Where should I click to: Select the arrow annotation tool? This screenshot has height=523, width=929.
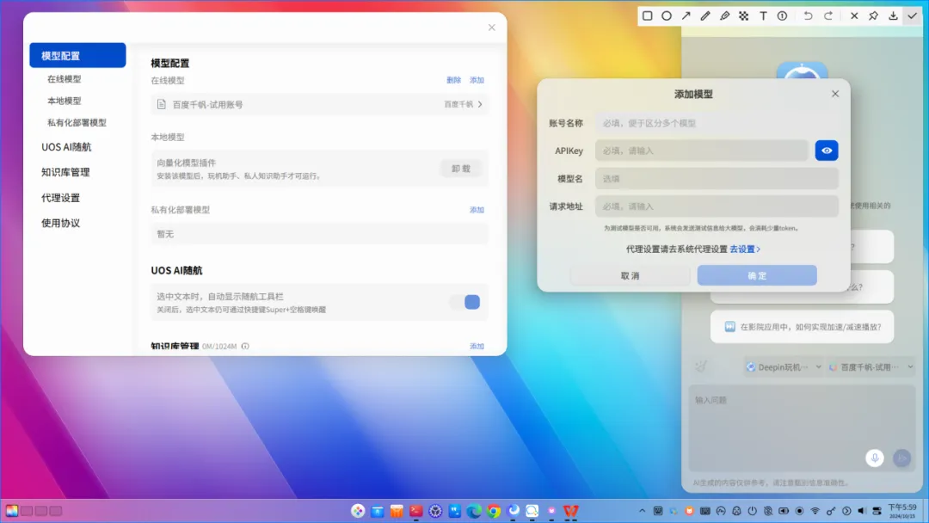[x=686, y=16]
